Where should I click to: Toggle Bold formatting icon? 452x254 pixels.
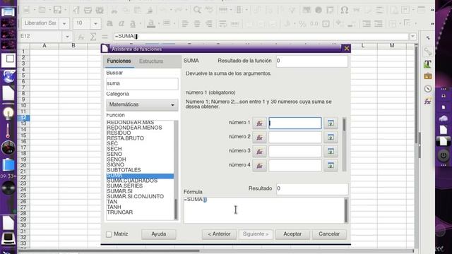tap(109, 23)
